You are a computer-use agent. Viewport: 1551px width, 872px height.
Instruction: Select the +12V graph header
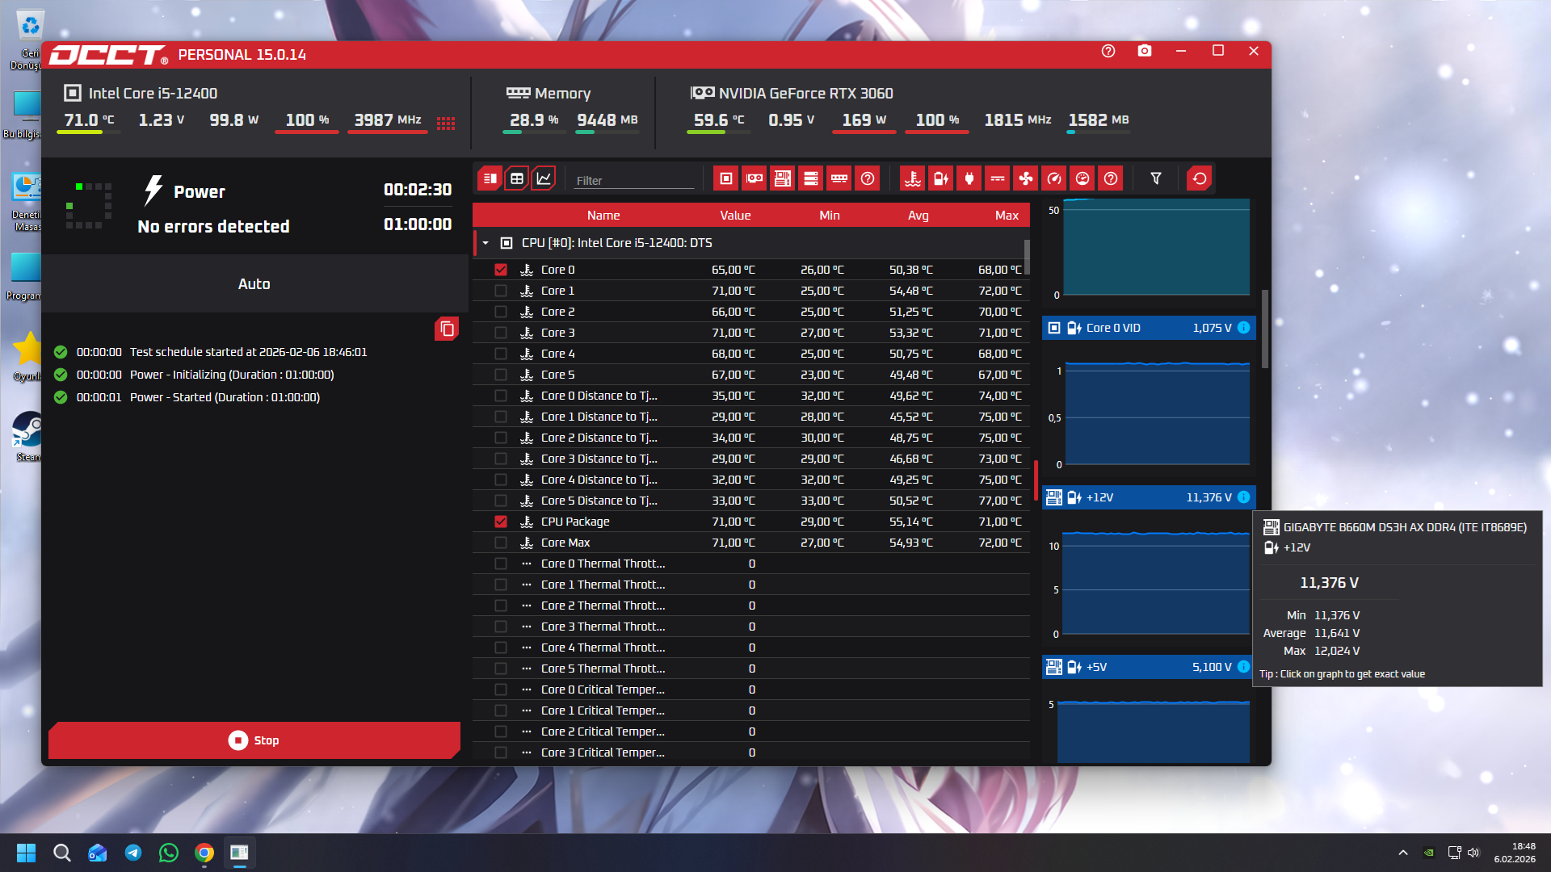(x=1149, y=497)
